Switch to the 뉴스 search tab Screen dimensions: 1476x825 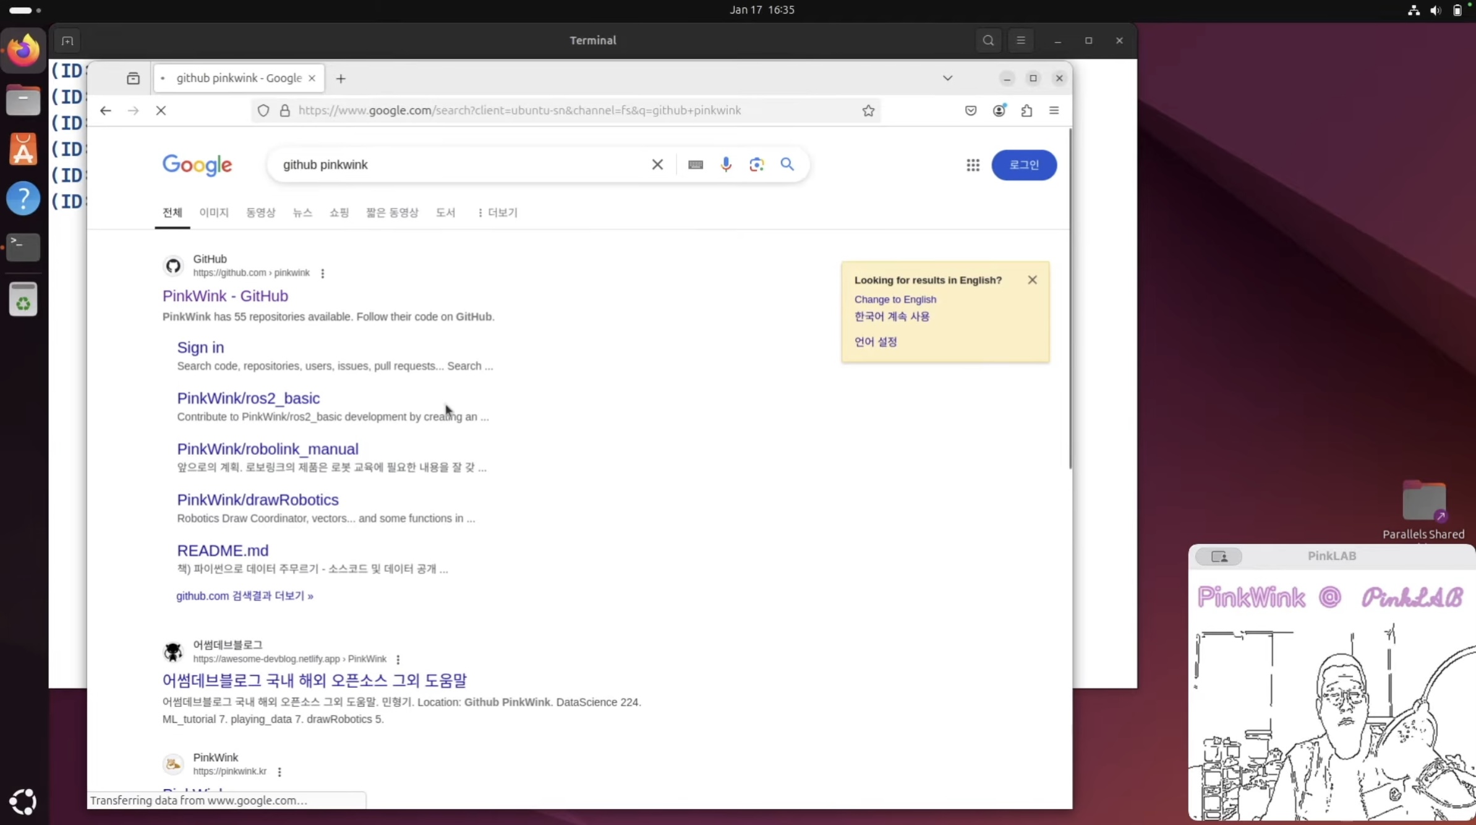pos(302,213)
